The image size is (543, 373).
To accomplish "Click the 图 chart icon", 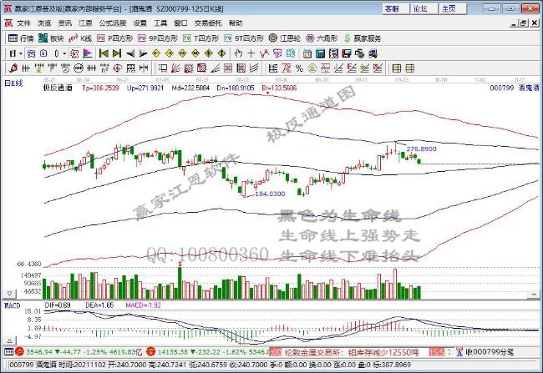I will point(31,53).
